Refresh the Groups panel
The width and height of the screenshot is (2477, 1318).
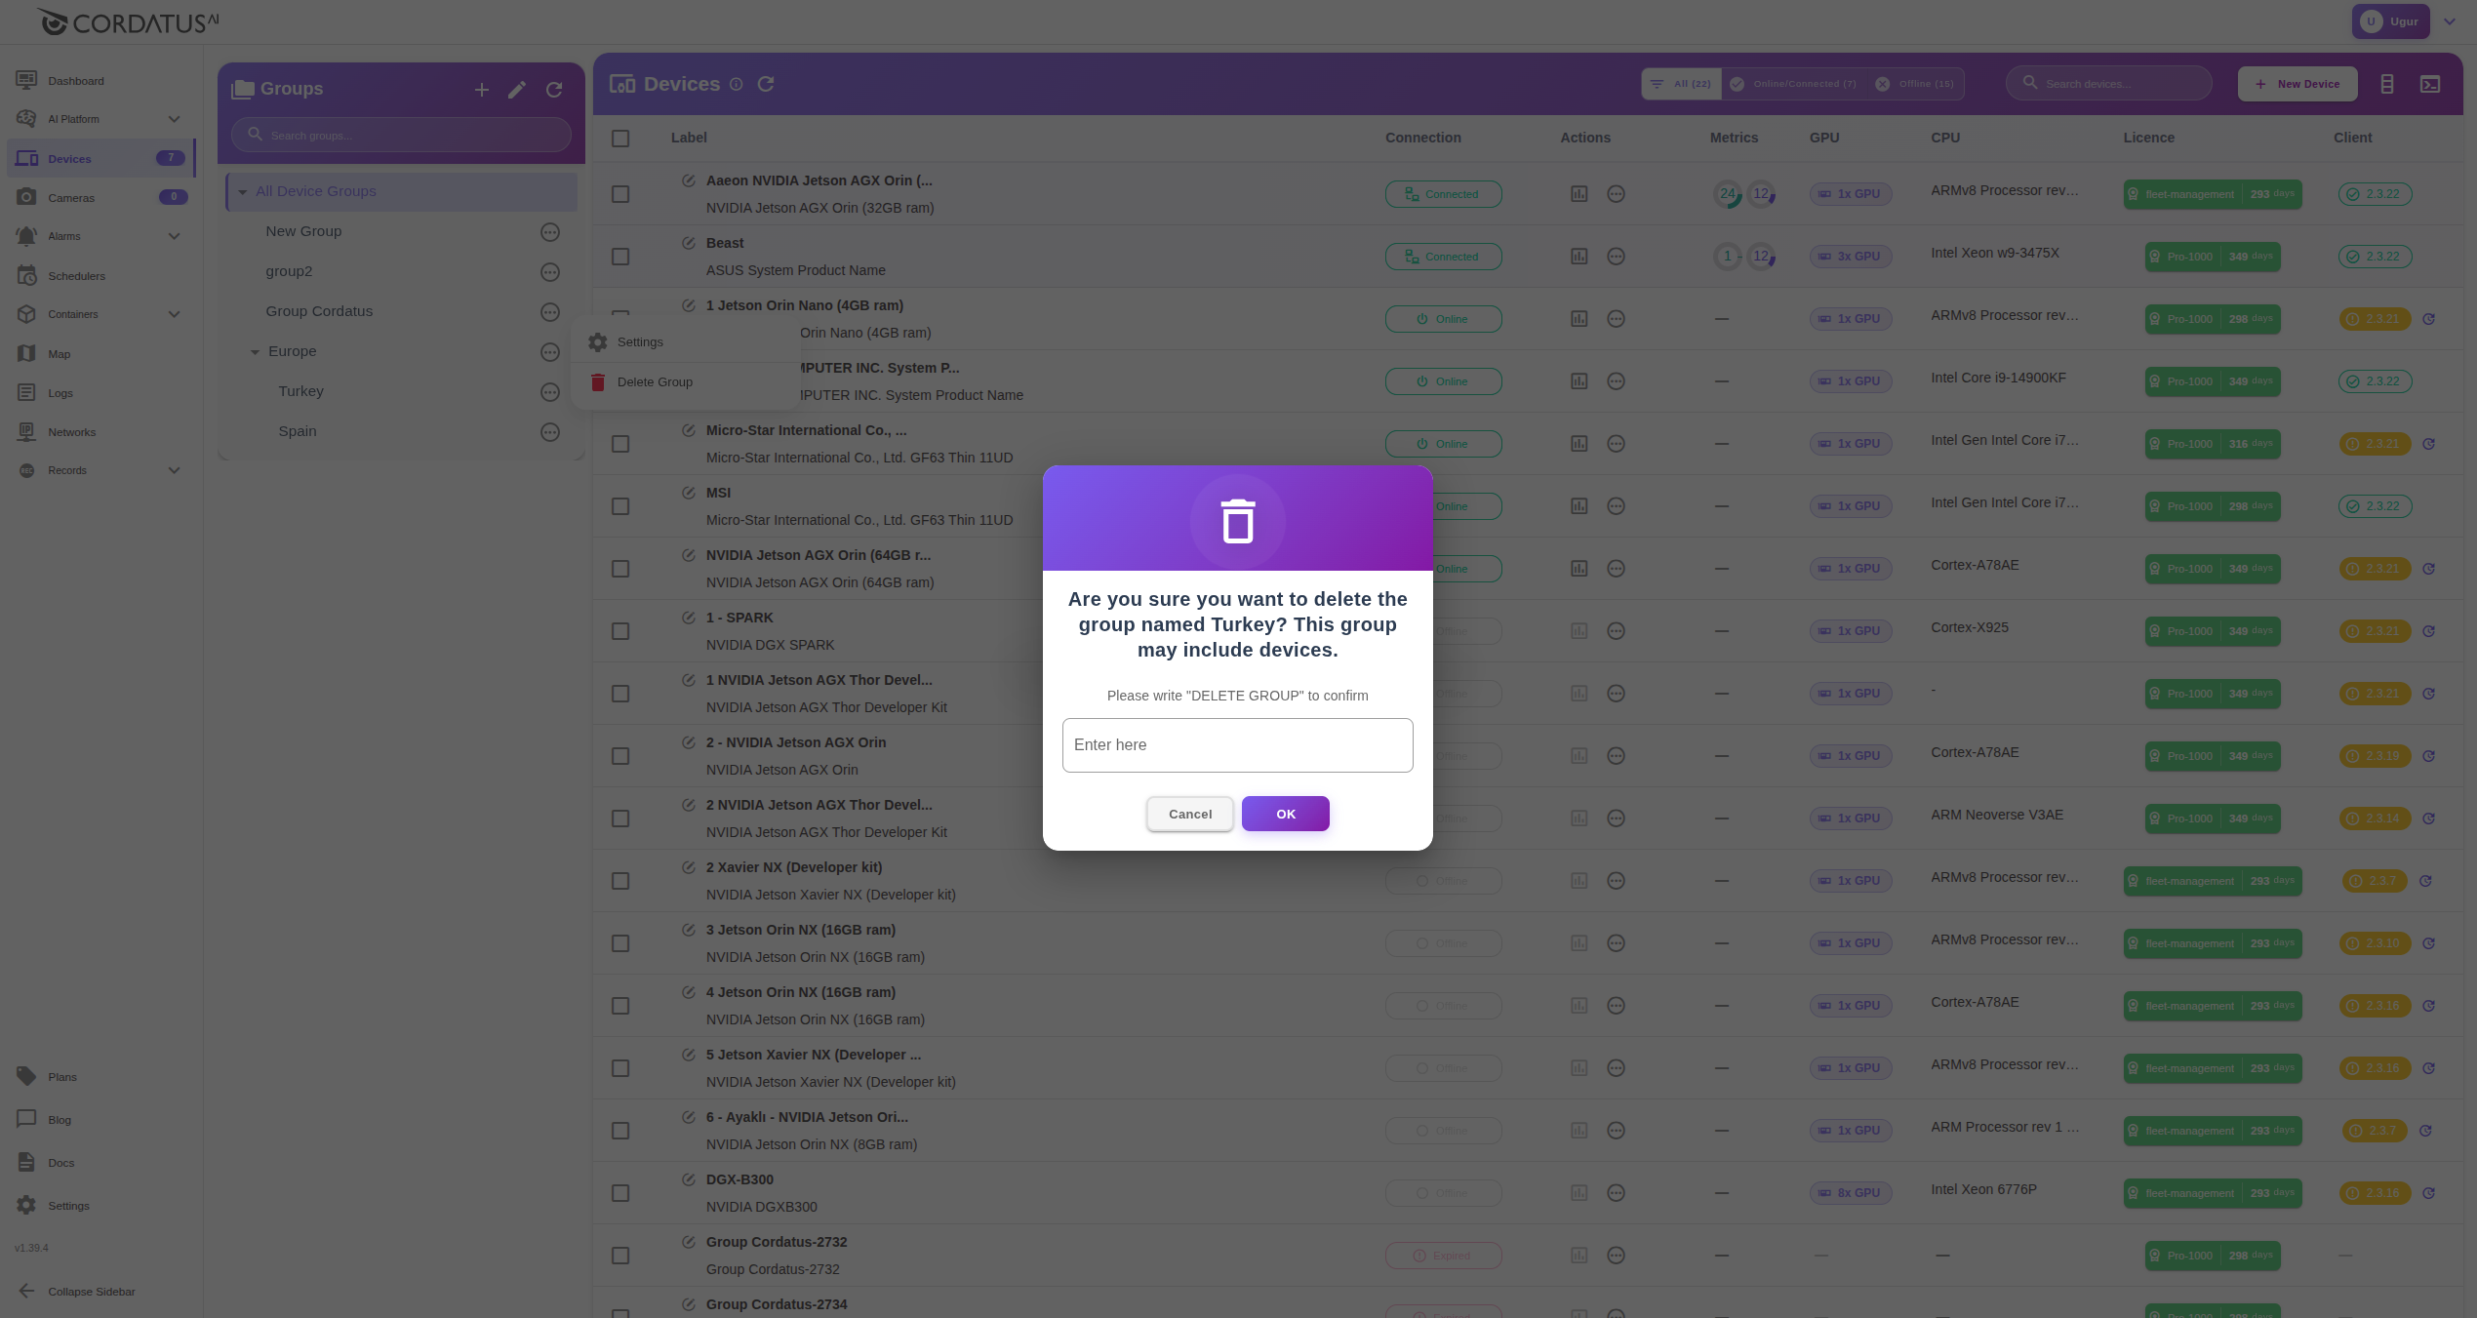point(554,90)
